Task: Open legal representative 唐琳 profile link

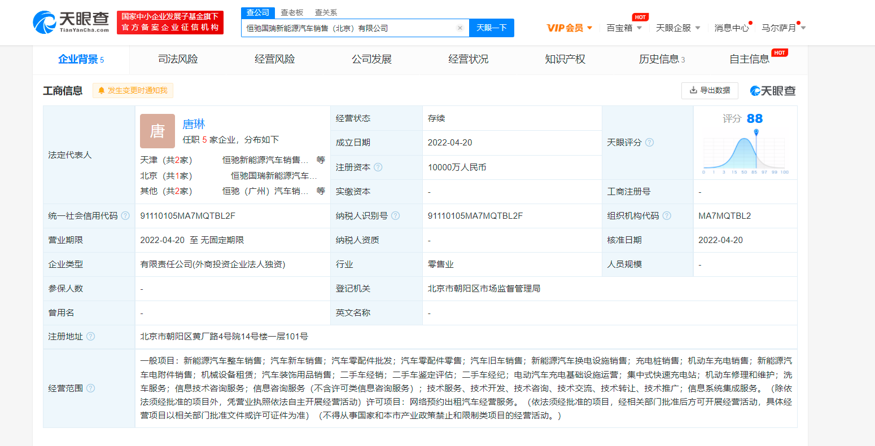Action: pos(194,124)
